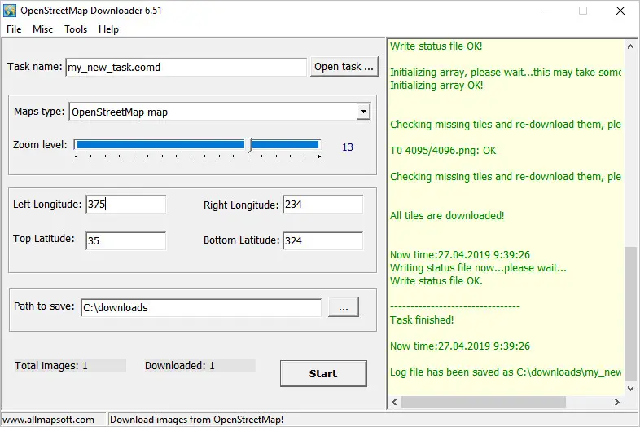Open the Misc menu

pos(42,29)
